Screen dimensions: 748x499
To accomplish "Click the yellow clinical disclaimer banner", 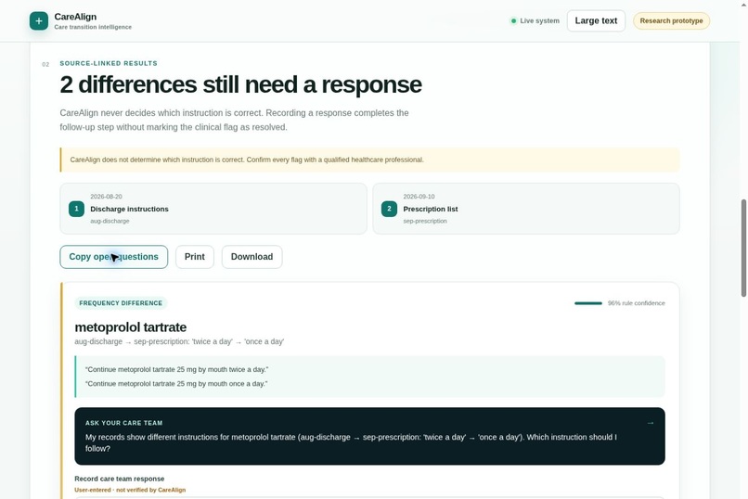I will pyautogui.click(x=369, y=160).
